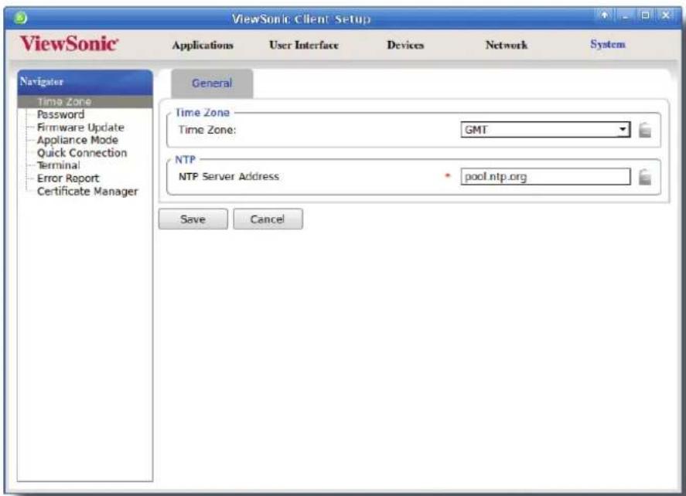Select Firmware Update in the Navigator
Viewport: 686px width, 496px height.
click(80, 127)
